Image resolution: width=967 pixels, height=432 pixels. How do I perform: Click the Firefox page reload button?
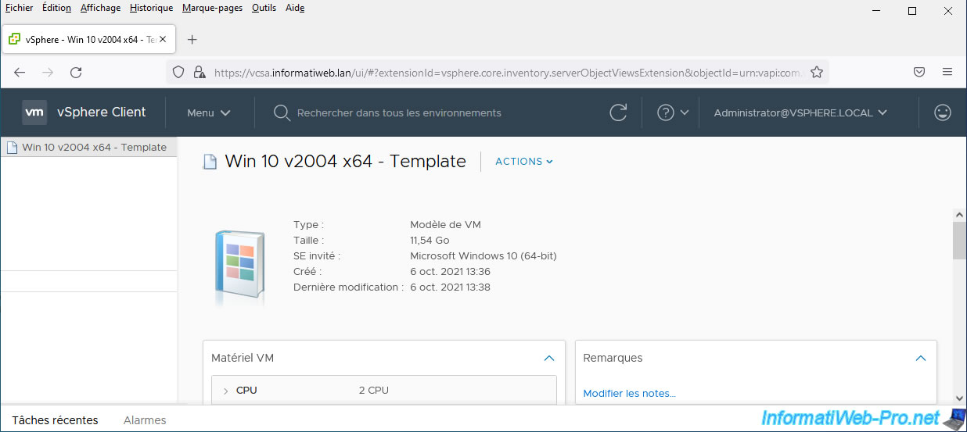(76, 72)
